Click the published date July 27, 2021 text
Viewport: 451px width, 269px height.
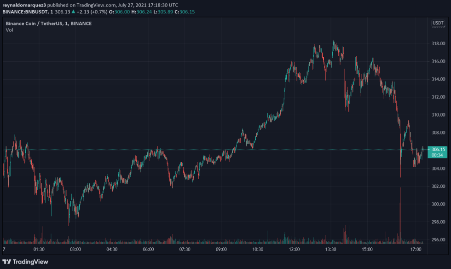tap(133, 5)
